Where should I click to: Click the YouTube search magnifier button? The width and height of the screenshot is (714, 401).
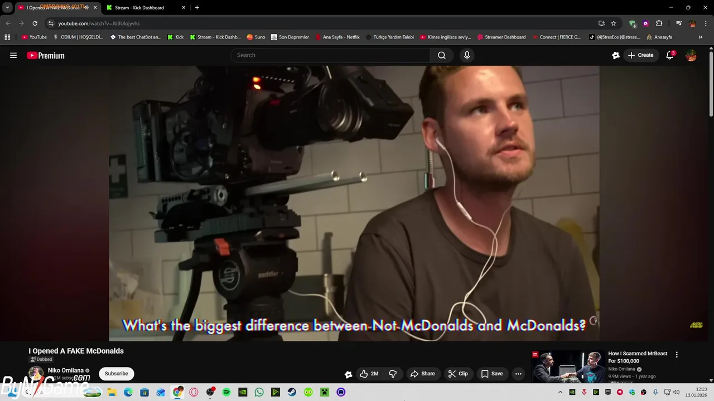coord(442,55)
